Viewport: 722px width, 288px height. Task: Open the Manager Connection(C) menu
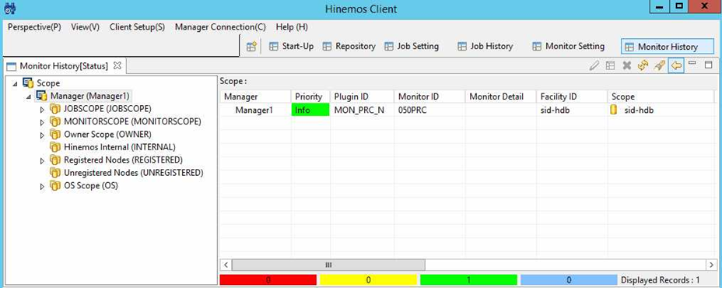coord(220,26)
